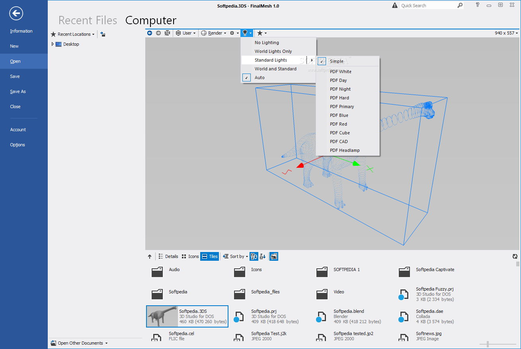This screenshot has height=349, width=521.
Task: Click the magnifier icon in Quick Search
Action: point(460,5)
